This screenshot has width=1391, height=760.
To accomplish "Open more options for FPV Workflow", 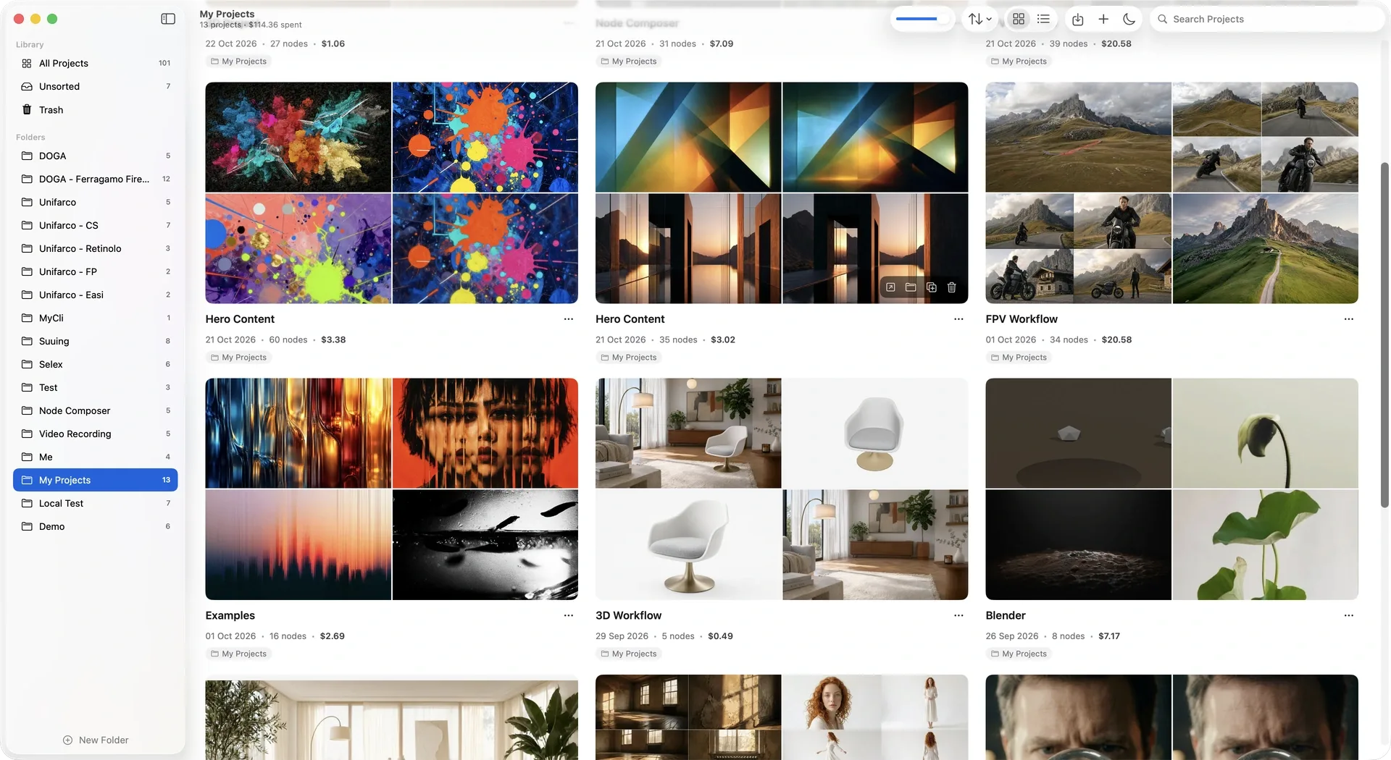I will [1348, 319].
